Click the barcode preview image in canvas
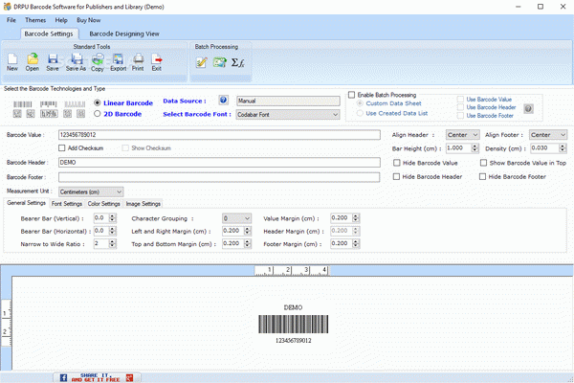574x383 pixels. (x=294, y=324)
